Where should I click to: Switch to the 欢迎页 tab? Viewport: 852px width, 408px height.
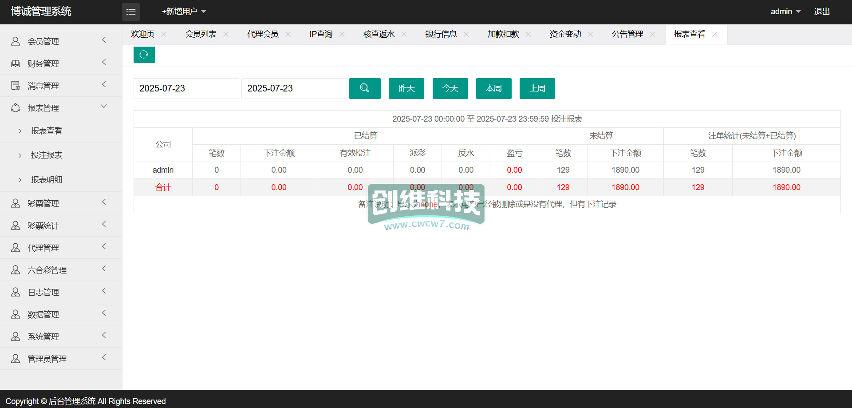[x=142, y=34]
